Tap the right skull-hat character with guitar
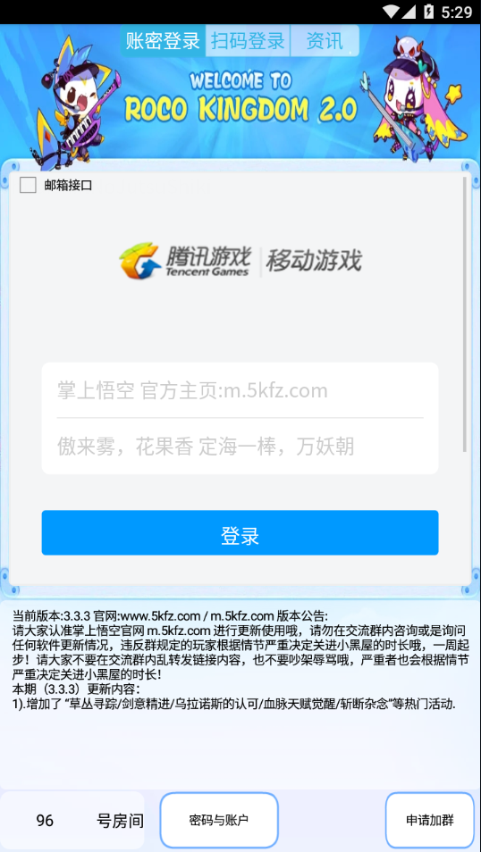The width and height of the screenshot is (481, 852). [x=414, y=99]
